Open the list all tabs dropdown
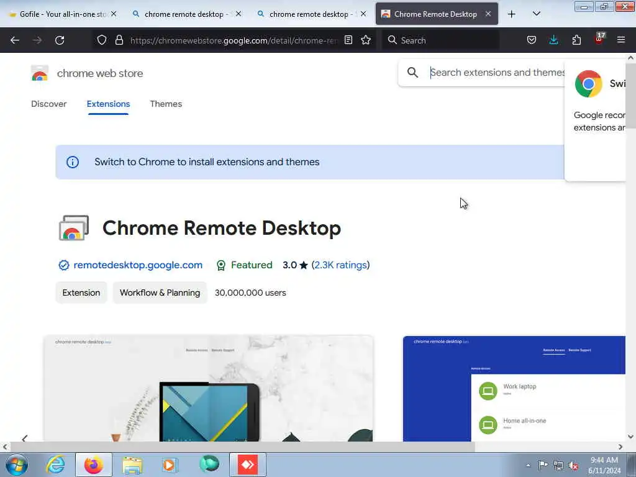 click(537, 14)
